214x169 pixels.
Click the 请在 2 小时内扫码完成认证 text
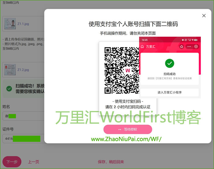click(128, 107)
